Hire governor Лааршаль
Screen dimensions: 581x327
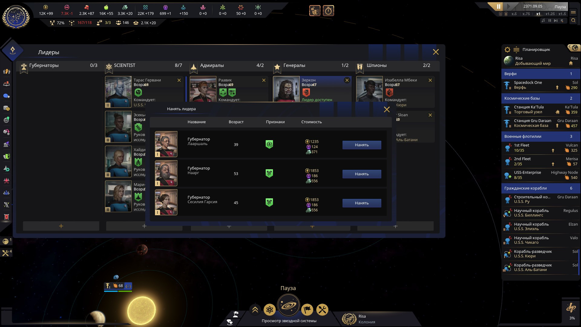point(362,145)
